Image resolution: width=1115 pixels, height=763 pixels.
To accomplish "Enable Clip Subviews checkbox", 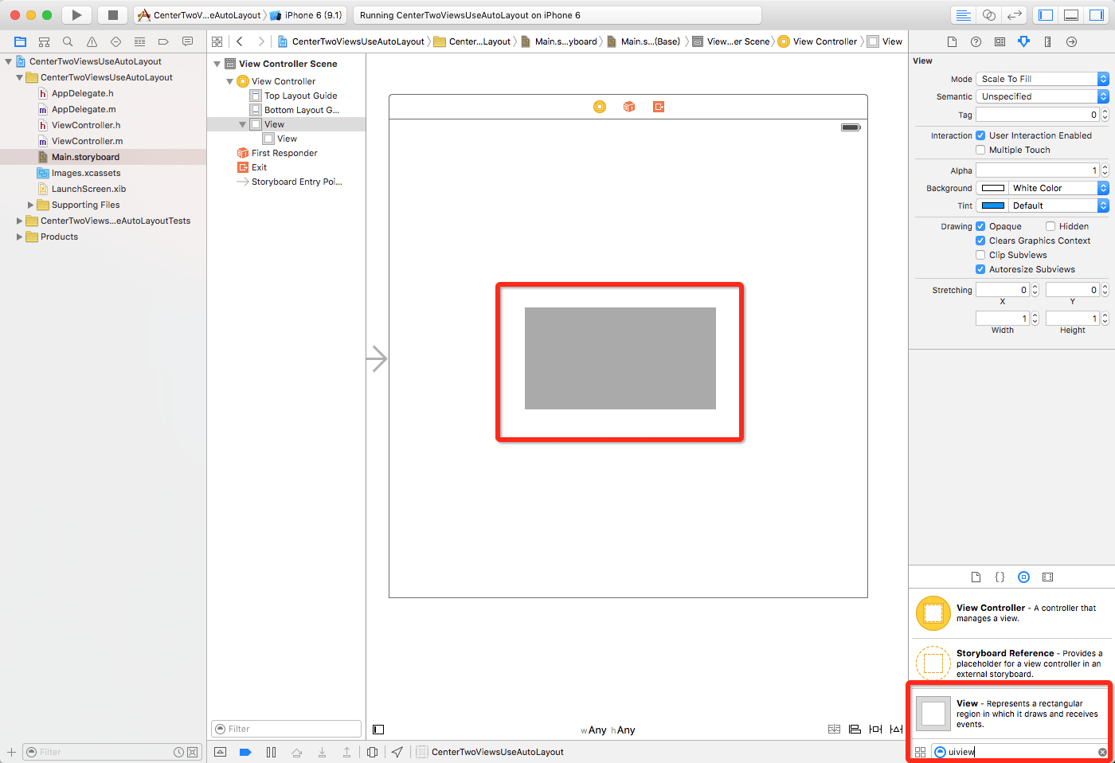I will [x=980, y=255].
